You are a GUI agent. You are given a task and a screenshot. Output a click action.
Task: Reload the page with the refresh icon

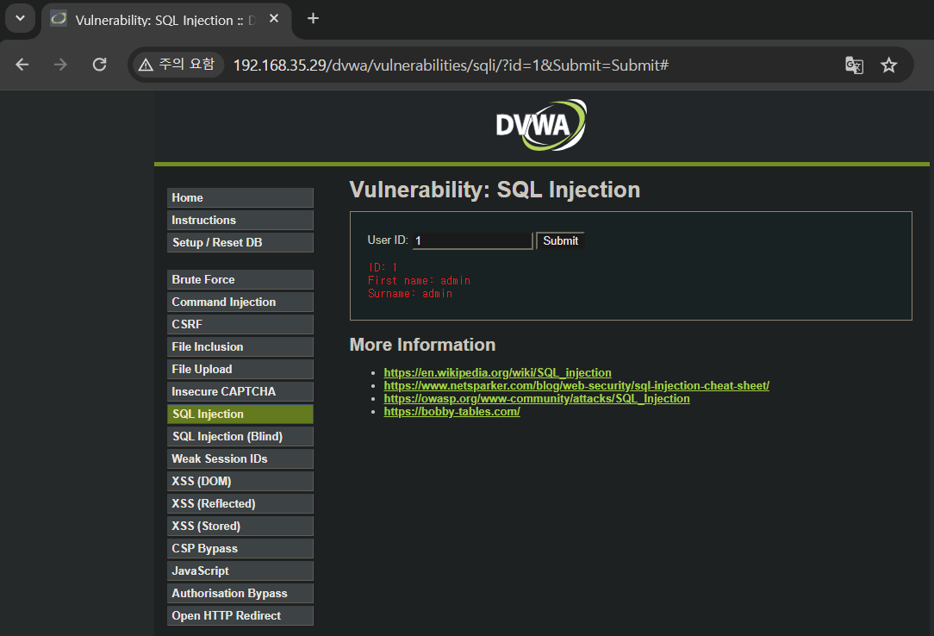(99, 65)
